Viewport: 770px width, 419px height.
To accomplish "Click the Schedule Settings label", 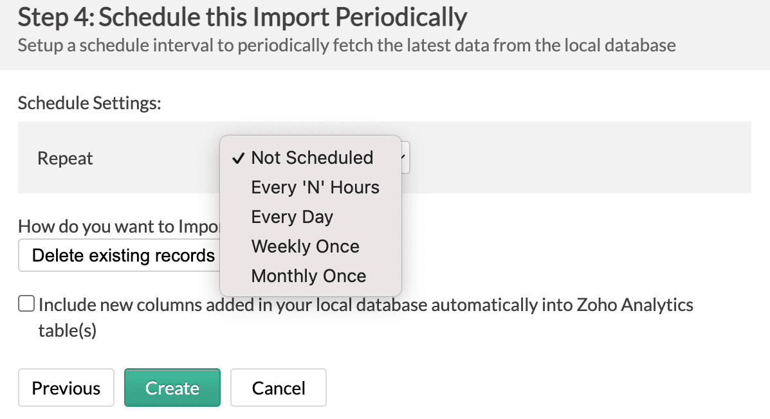I will pyautogui.click(x=89, y=103).
